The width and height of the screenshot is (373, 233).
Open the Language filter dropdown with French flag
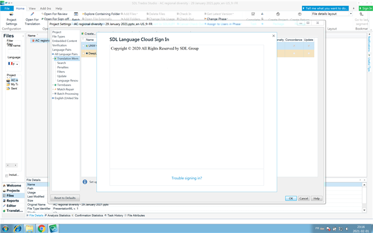click(13, 63)
